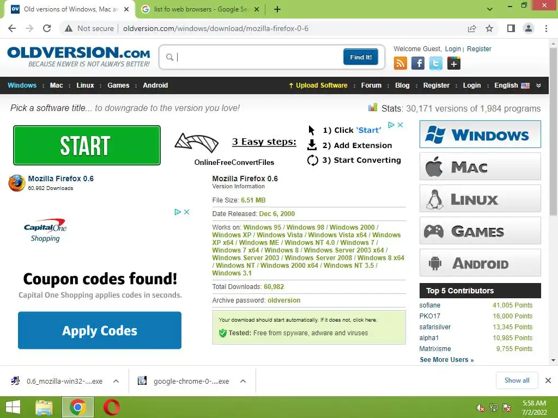The width and height of the screenshot is (558, 418).
Task: Open the Games menu item
Action: point(118,85)
